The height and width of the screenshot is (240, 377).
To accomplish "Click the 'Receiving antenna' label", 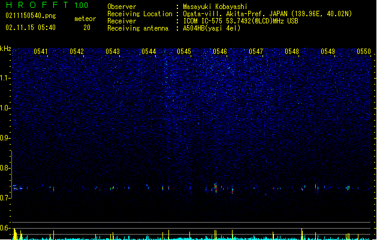I will point(138,28).
